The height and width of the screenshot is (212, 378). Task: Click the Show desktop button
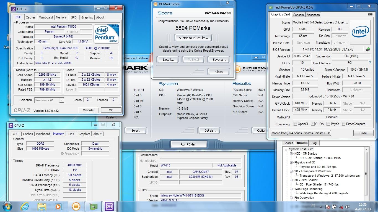(376, 206)
